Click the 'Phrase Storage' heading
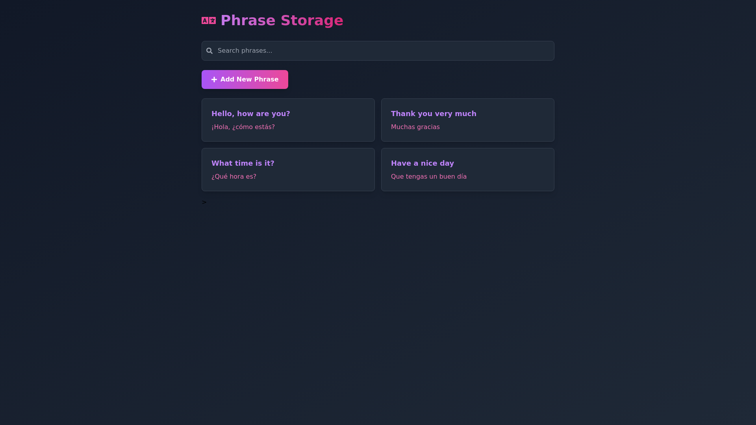Viewport: 756px width, 425px height. pos(282,20)
